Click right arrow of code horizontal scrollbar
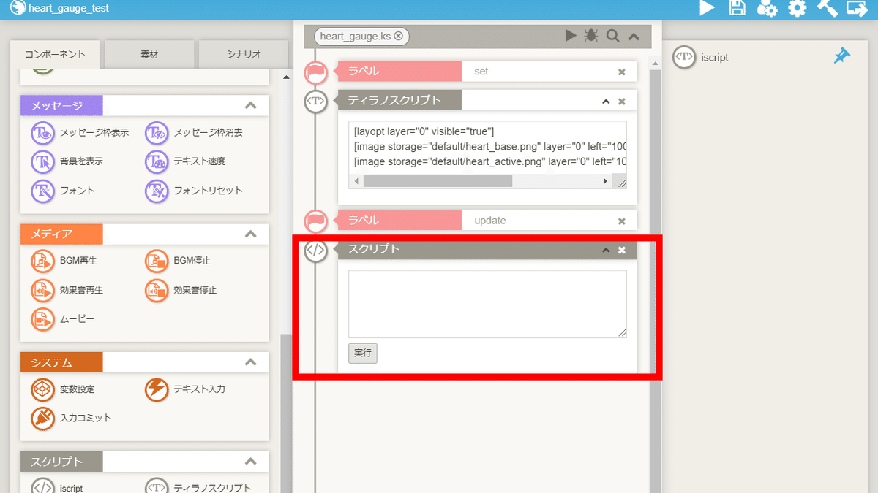This screenshot has width=878, height=493. 605,181
